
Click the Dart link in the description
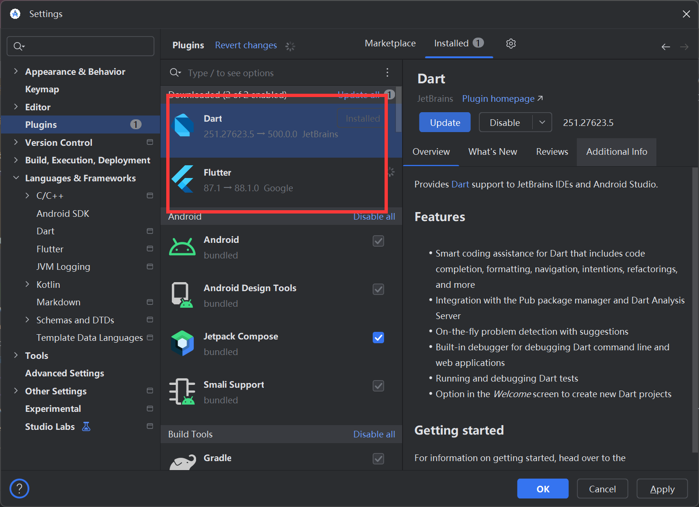tap(460, 184)
